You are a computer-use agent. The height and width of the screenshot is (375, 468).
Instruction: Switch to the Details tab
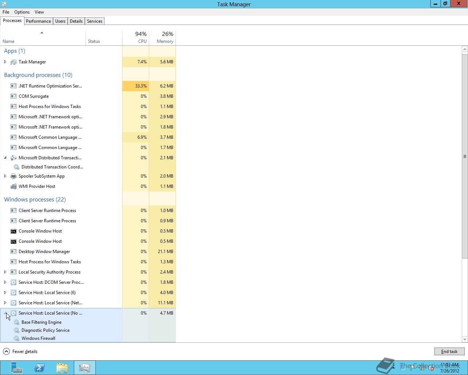(x=76, y=21)
